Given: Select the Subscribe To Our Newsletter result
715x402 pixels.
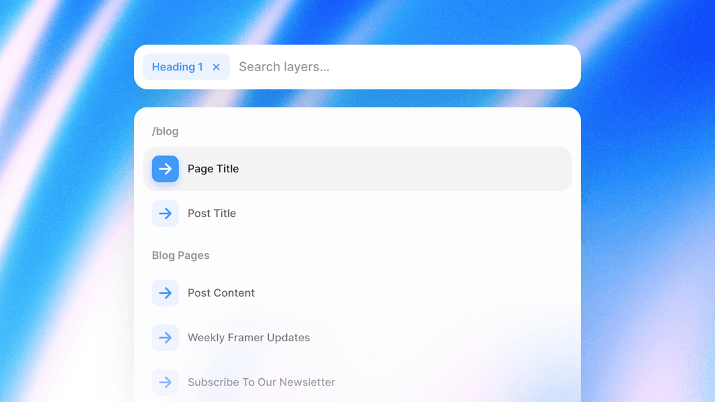Looking at the screenshot, I should [261, 382].
